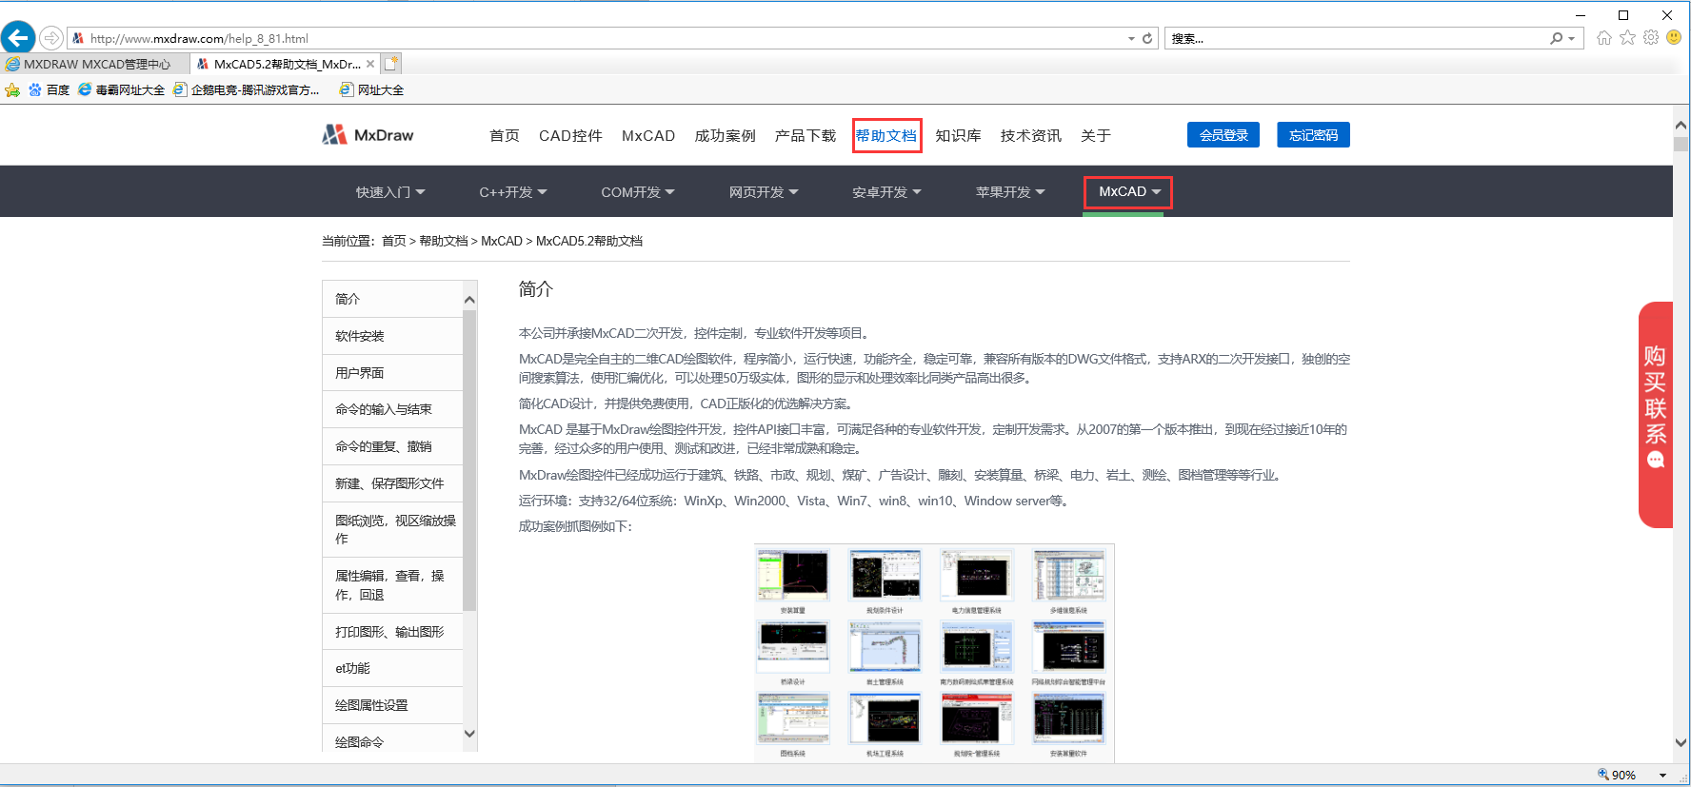Open 知识库 menu item
This screenshot has height=787, width=1691.
pos(958,135)
